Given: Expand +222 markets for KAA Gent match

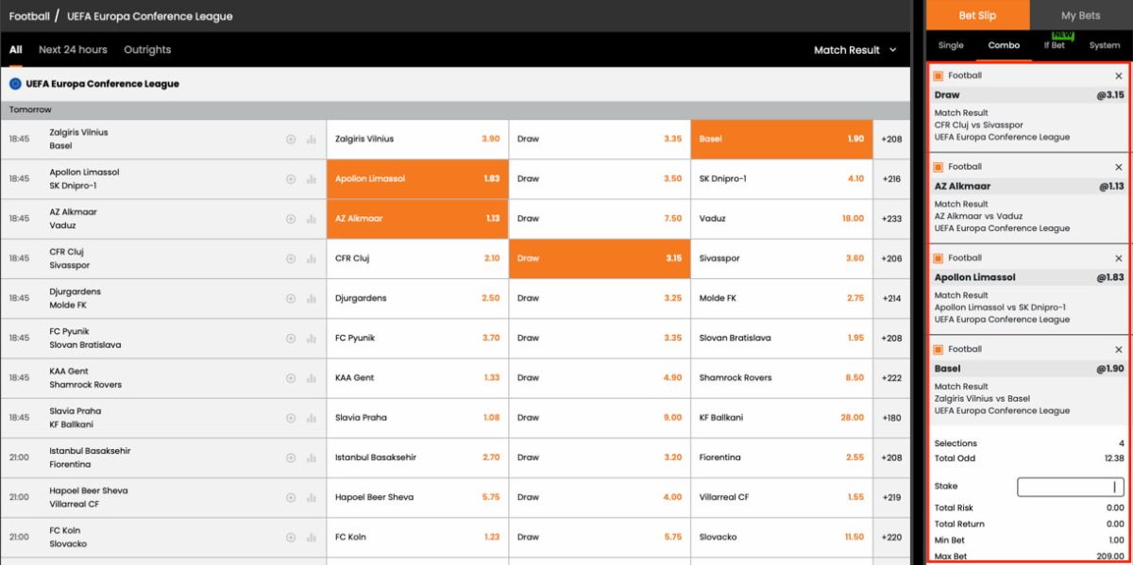Looking at the screenshot, I should [x=891, y=378].
